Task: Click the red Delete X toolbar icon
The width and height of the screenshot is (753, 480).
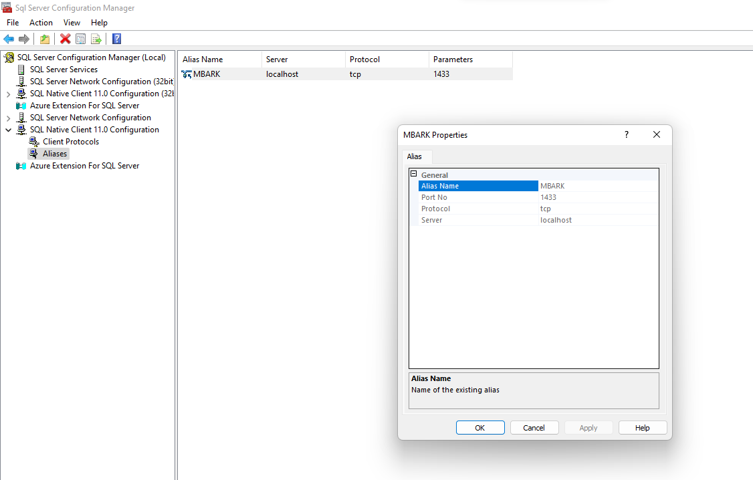Action: point(66,39)
